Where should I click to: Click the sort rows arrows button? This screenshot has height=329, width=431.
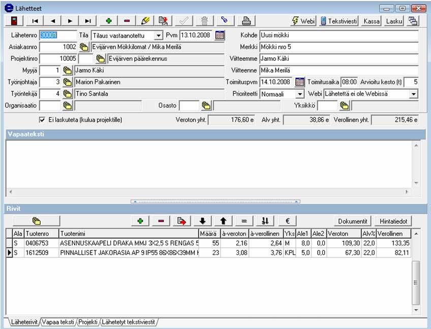point(265,221)
